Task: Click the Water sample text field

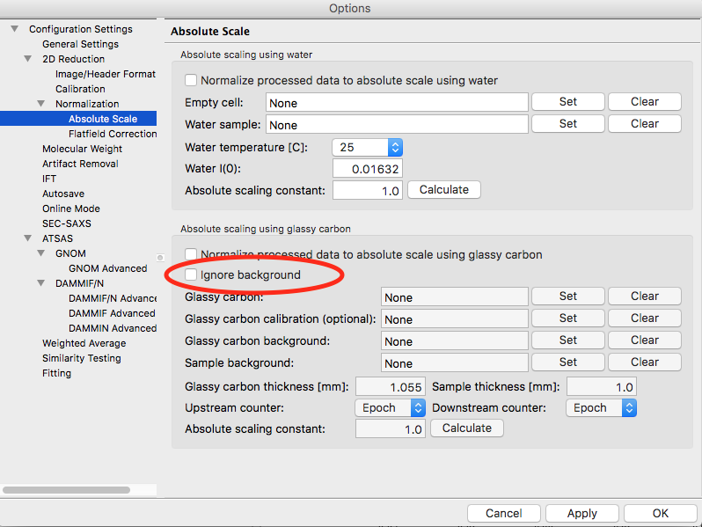Action: click(397, 124)
